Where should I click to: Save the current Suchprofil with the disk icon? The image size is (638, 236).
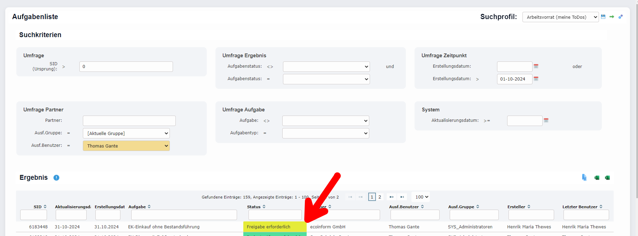coord(603,17)
